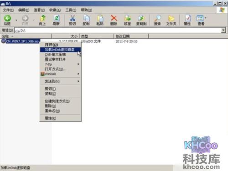Click the Views (查看) toolbar icon

pyautogui.click(x=200, y=18)
